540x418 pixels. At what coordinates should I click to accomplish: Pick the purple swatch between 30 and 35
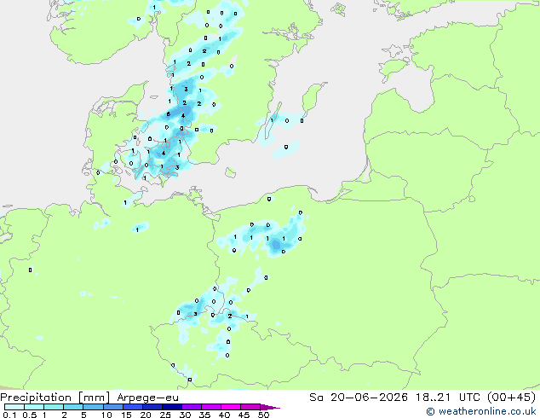point(192,407)
